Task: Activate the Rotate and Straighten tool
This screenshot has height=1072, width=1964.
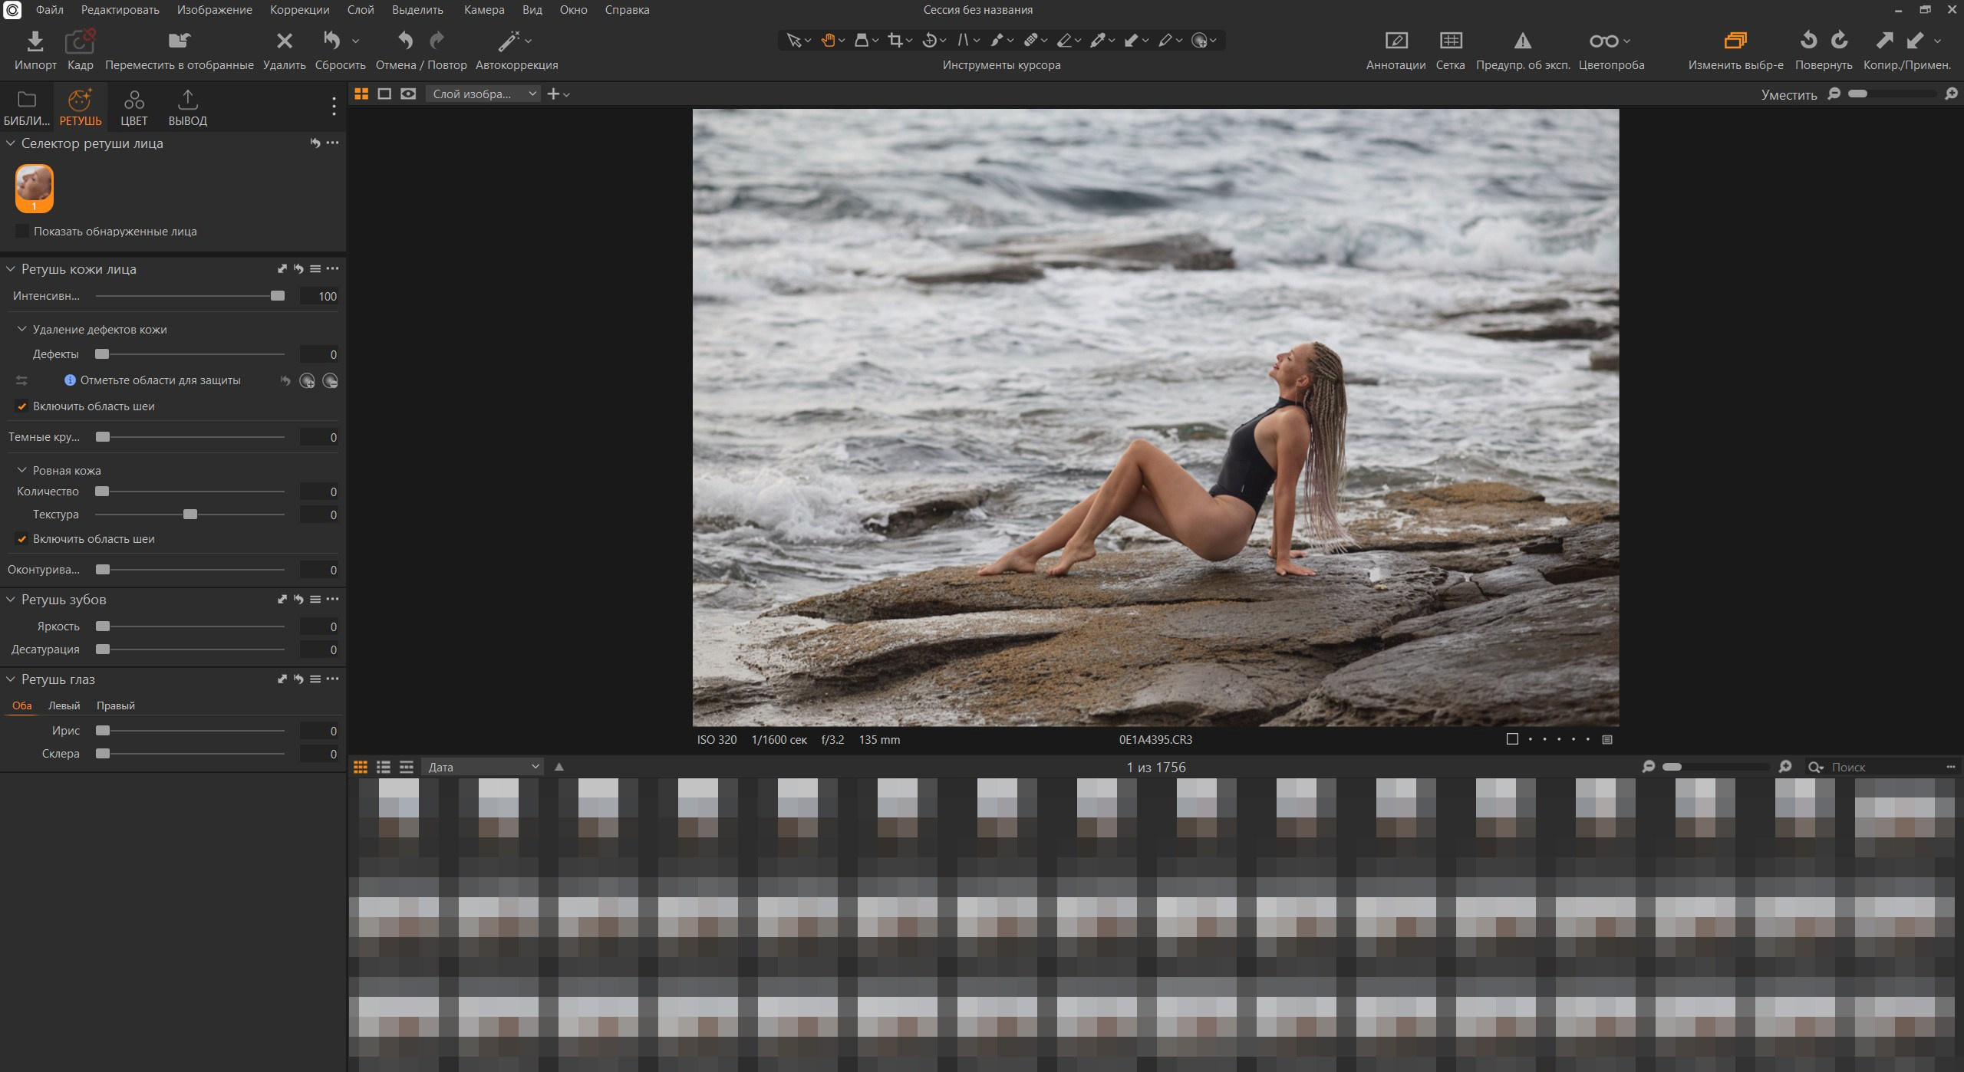Action: [x=929, y=40]
